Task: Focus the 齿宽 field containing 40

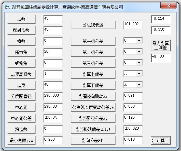Action: [x=53, y=85]
